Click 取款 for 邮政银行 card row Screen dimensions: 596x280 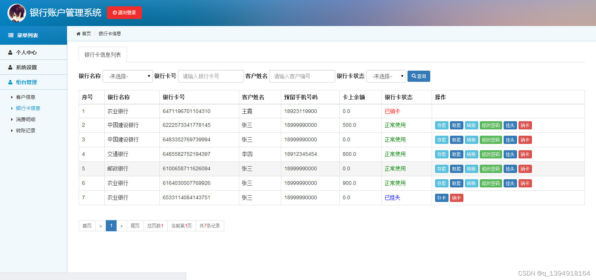pos(457,169)
